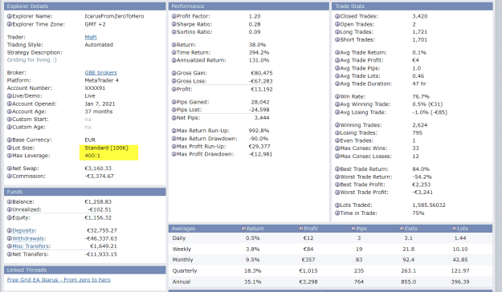The width and height of the screenshot is (502, 292).
Task: Click the Linked Threads panel header
Action: click(85, 270)
